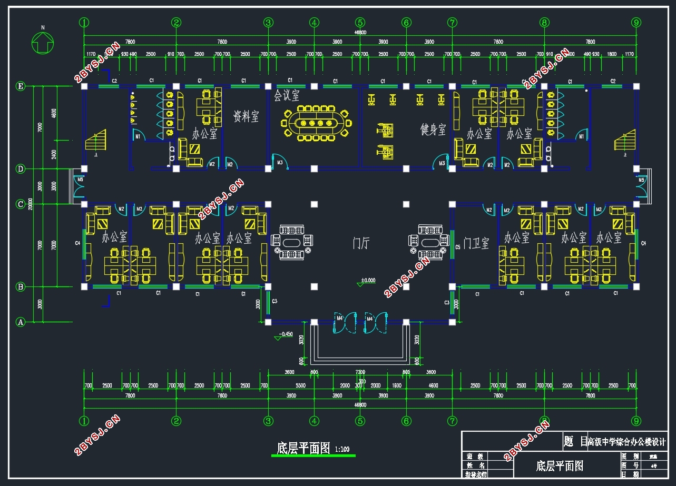Click axis bubble D
The height and width of the screenshot is (486, 676).
point(21,169)
